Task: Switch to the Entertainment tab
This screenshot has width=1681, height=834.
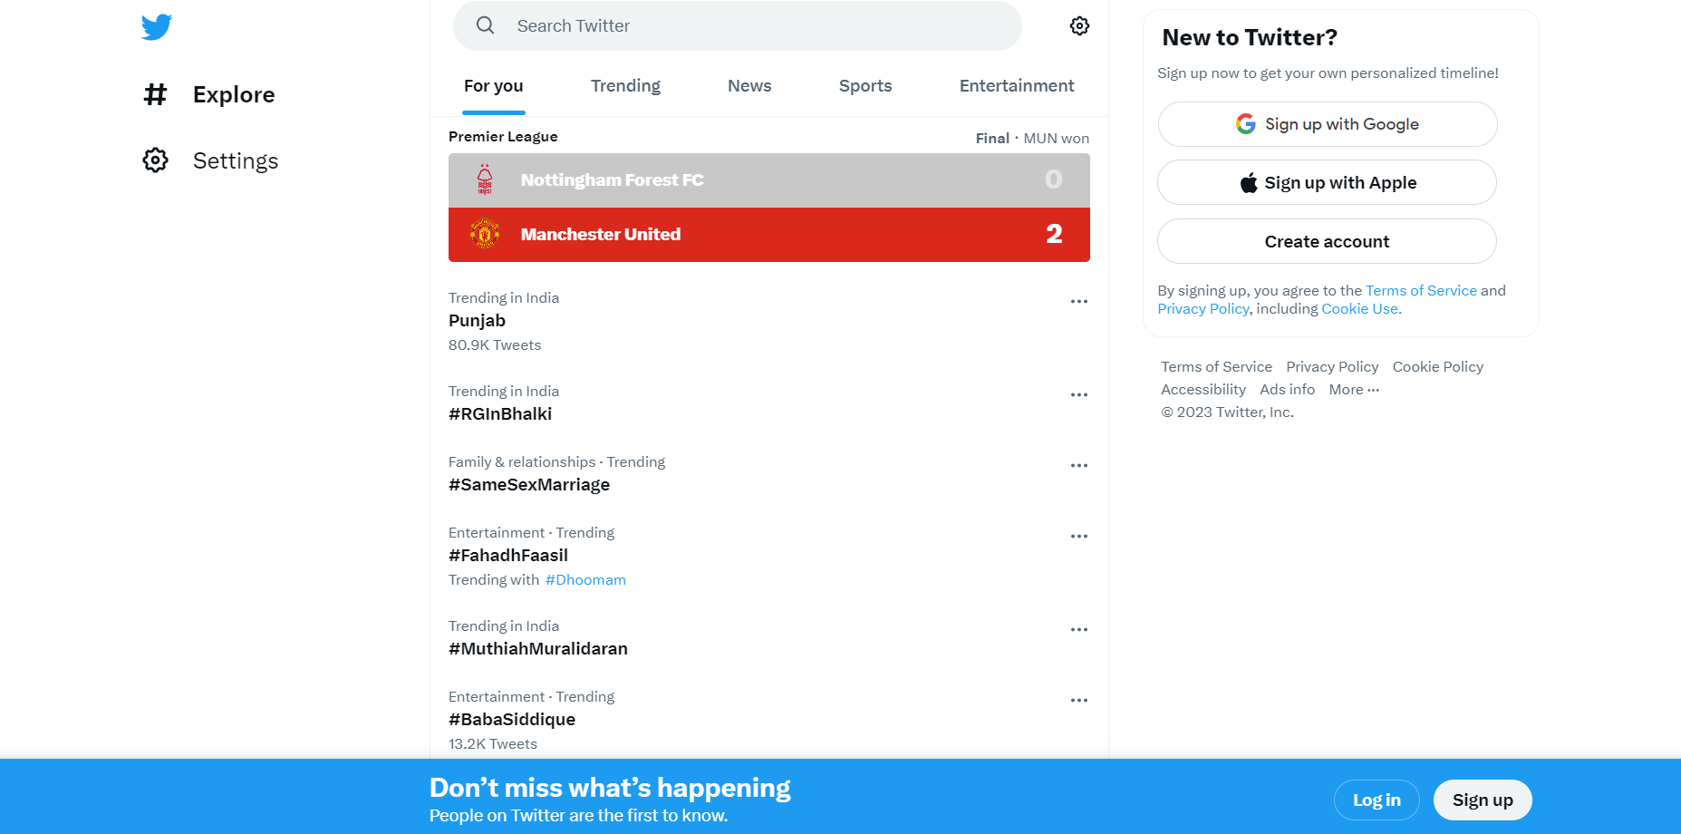Action: click(x=1017, y=86)
